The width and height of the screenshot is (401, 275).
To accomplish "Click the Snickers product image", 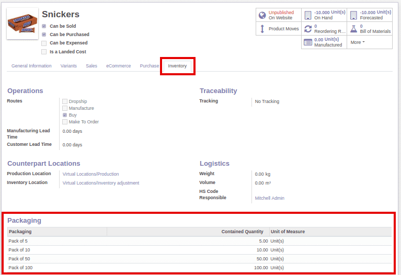I will pos(22,24).
